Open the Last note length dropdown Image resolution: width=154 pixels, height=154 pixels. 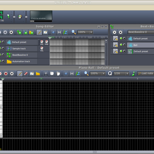(146, 73)
